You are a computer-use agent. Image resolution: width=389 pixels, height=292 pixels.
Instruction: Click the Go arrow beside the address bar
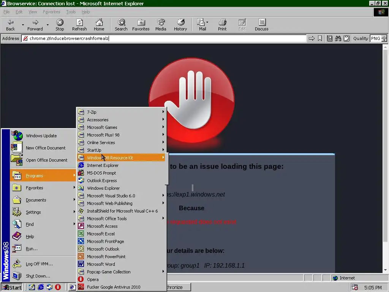pos(312,38)
